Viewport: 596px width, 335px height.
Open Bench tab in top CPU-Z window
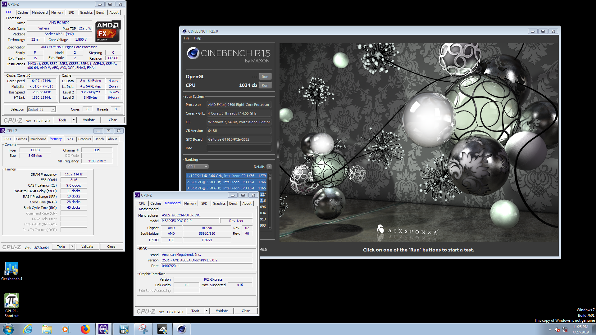(x=101, y=12)
